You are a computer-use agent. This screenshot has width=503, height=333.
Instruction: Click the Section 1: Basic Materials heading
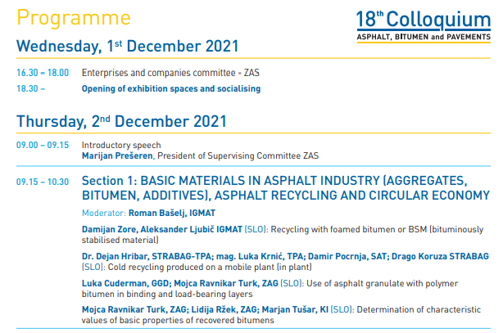(x=285, y=188)
